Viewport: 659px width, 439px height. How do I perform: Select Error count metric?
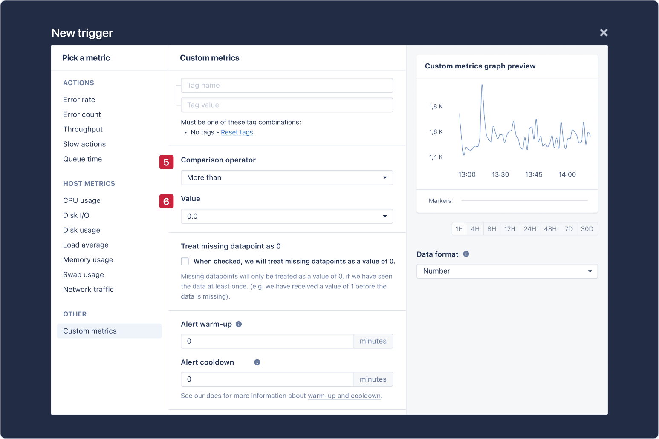pyautogui.click(x=82, y=114)
